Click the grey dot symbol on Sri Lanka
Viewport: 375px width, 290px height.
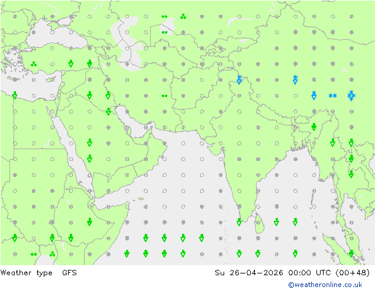coord(258,223)
